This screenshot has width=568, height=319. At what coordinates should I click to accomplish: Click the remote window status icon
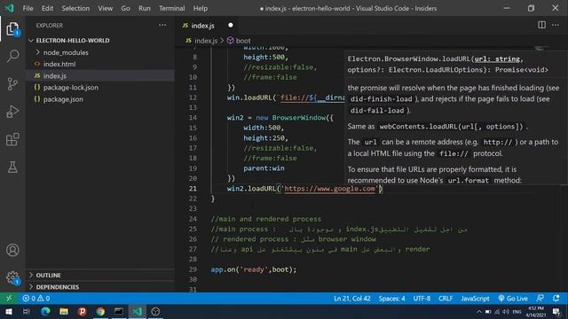[9, 299]
